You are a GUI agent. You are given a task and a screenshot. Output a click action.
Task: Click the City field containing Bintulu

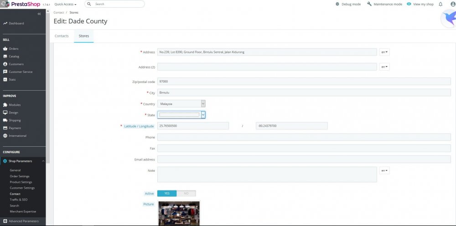tap(304, 92)
